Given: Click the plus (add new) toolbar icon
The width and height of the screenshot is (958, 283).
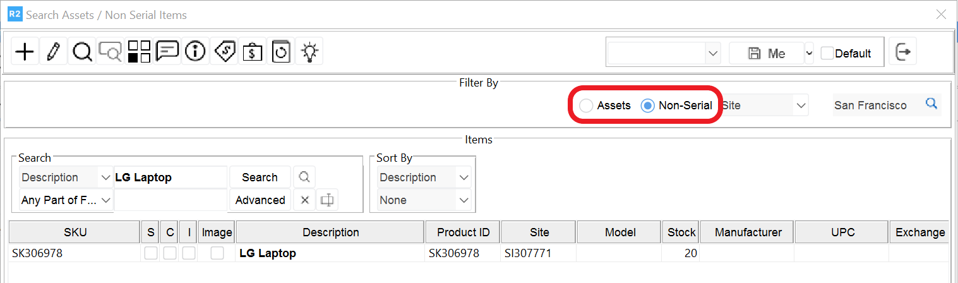Looking at the screenshot, I should (x=25, y=52).
